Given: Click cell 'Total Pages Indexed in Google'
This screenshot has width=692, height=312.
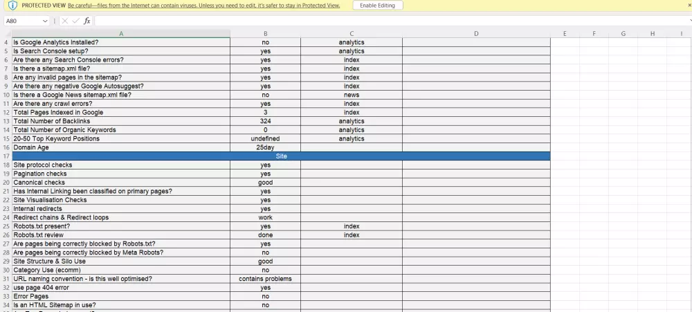Looking at the screenshot, I should tap(121, 113).
